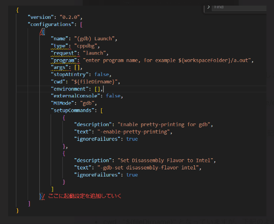This screenshot has height=224, width=274.
Task: Click the opening yellow brace on the first line
Action: coord(17,10)
